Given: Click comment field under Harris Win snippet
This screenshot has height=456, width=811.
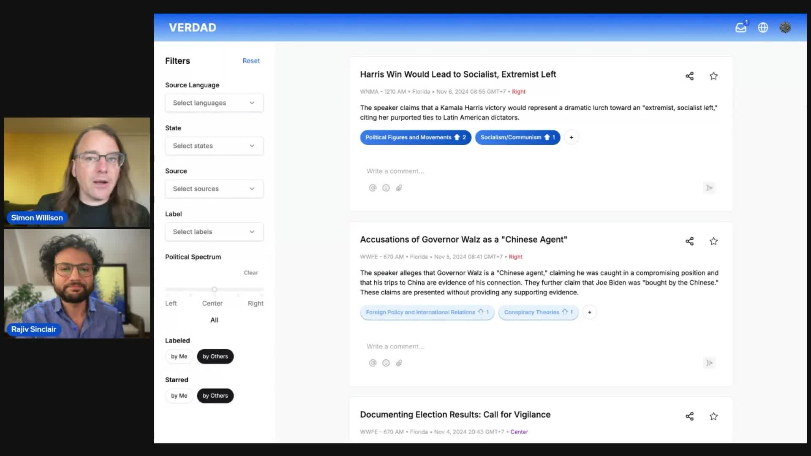Looking at the screenshot, I should [x=540, y=171].
